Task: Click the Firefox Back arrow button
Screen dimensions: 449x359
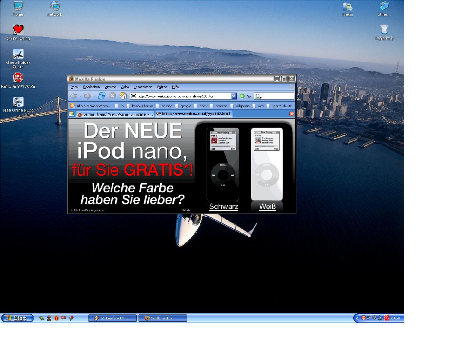Action: 74,96
